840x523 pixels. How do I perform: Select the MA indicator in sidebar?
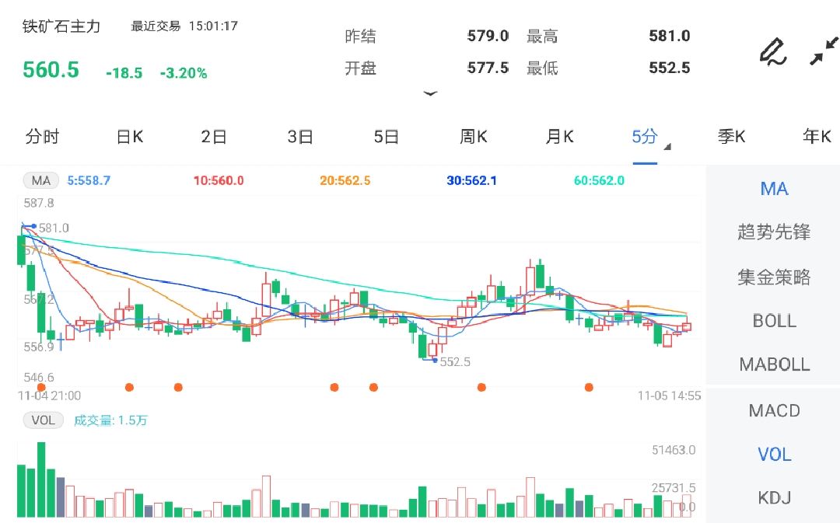[x=774, y=188]
